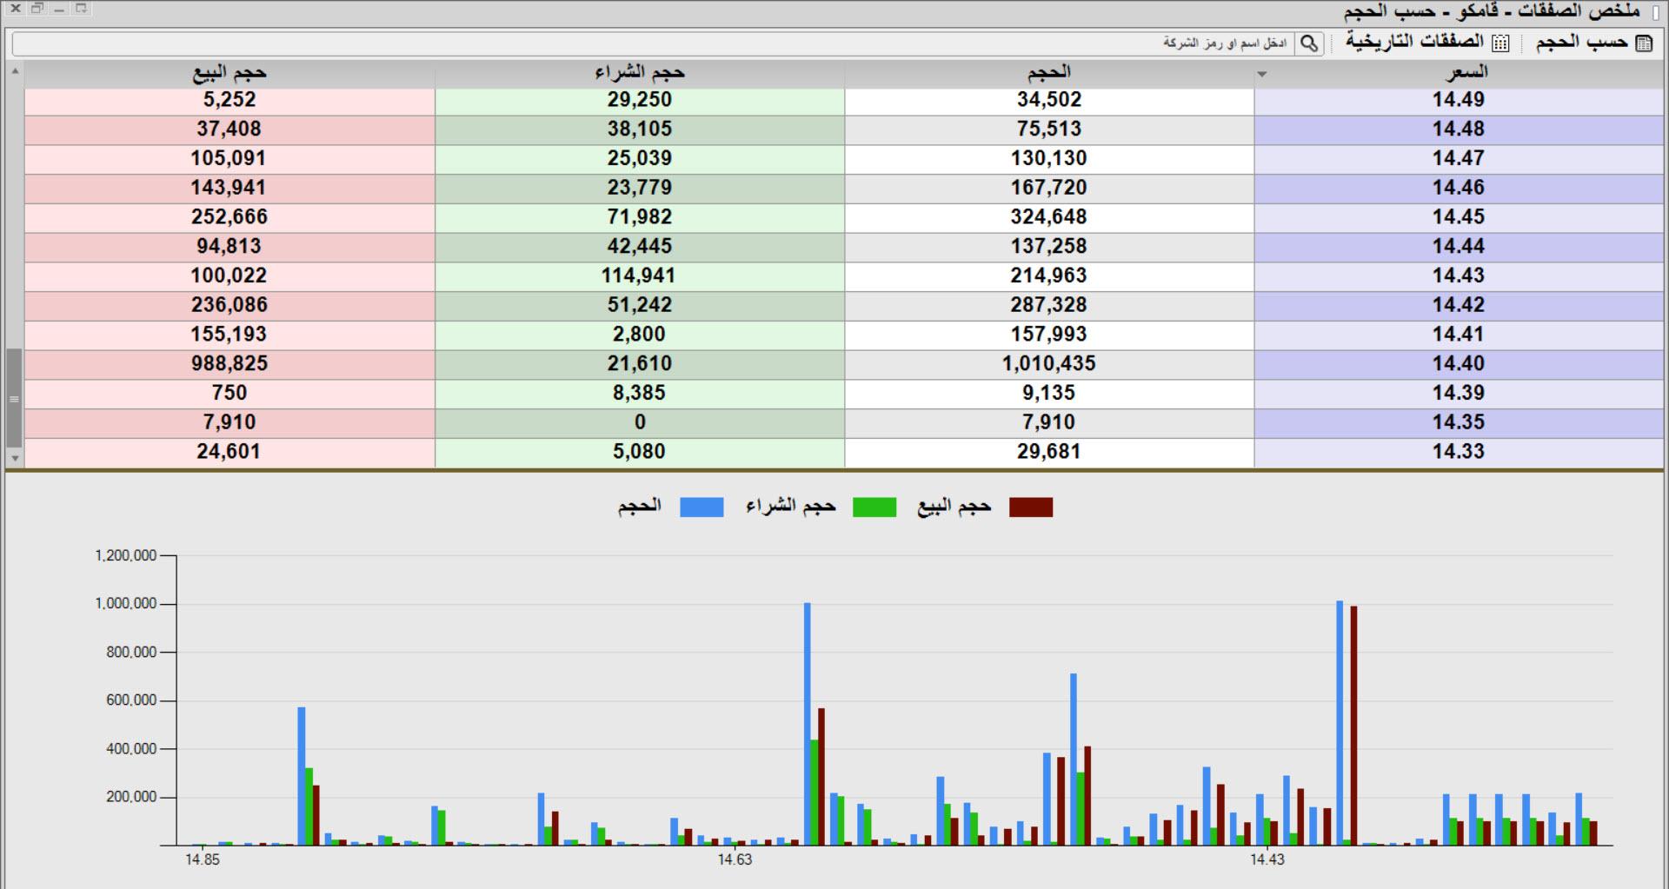1669x889 pixels.
Task: Click the calendar icon for historical trades
Action: tap(1500, 43)
